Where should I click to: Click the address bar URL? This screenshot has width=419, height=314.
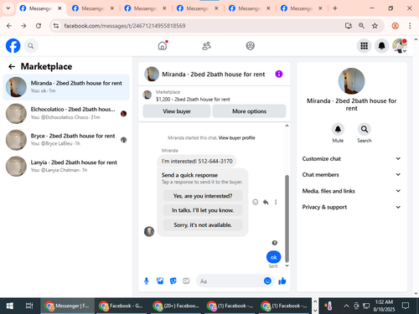125,26
